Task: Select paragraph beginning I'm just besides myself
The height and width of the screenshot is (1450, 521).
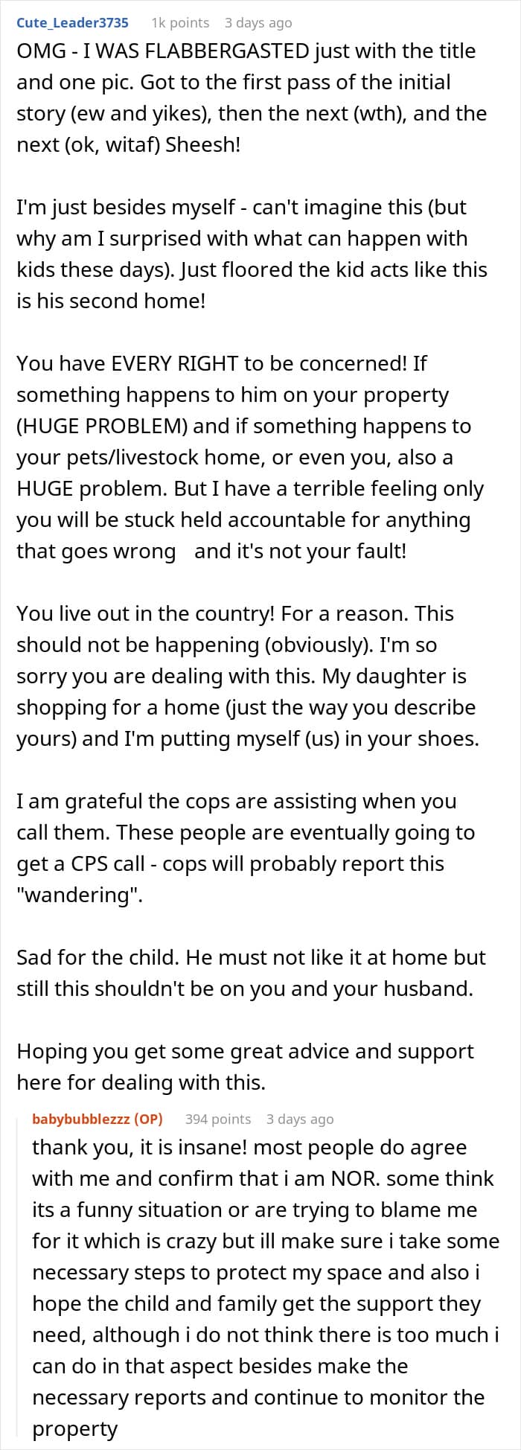Action: click(x=252, y=254)
